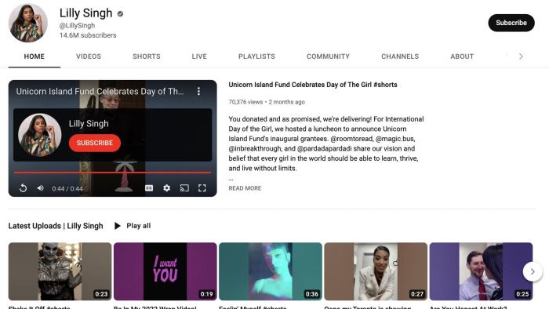Image resolution: width=549 pixels, height=309 pixels.
Task: Open the COMMUNITY tab
Action: (x=328, y=56)
